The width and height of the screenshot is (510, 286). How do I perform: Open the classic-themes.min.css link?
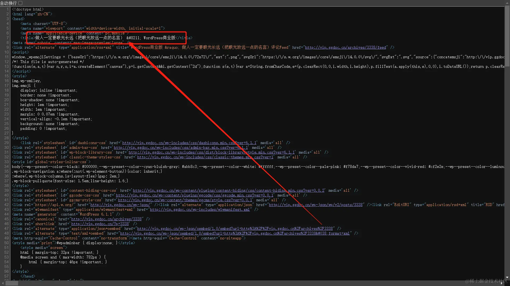205,157
